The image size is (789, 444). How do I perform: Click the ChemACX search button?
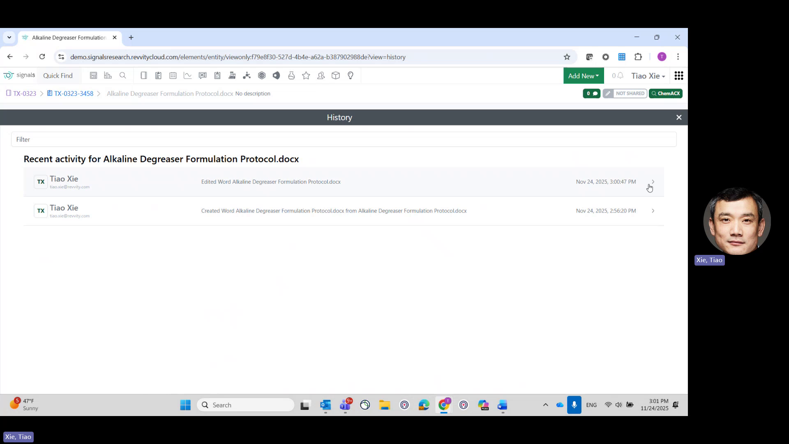[665, 93]
